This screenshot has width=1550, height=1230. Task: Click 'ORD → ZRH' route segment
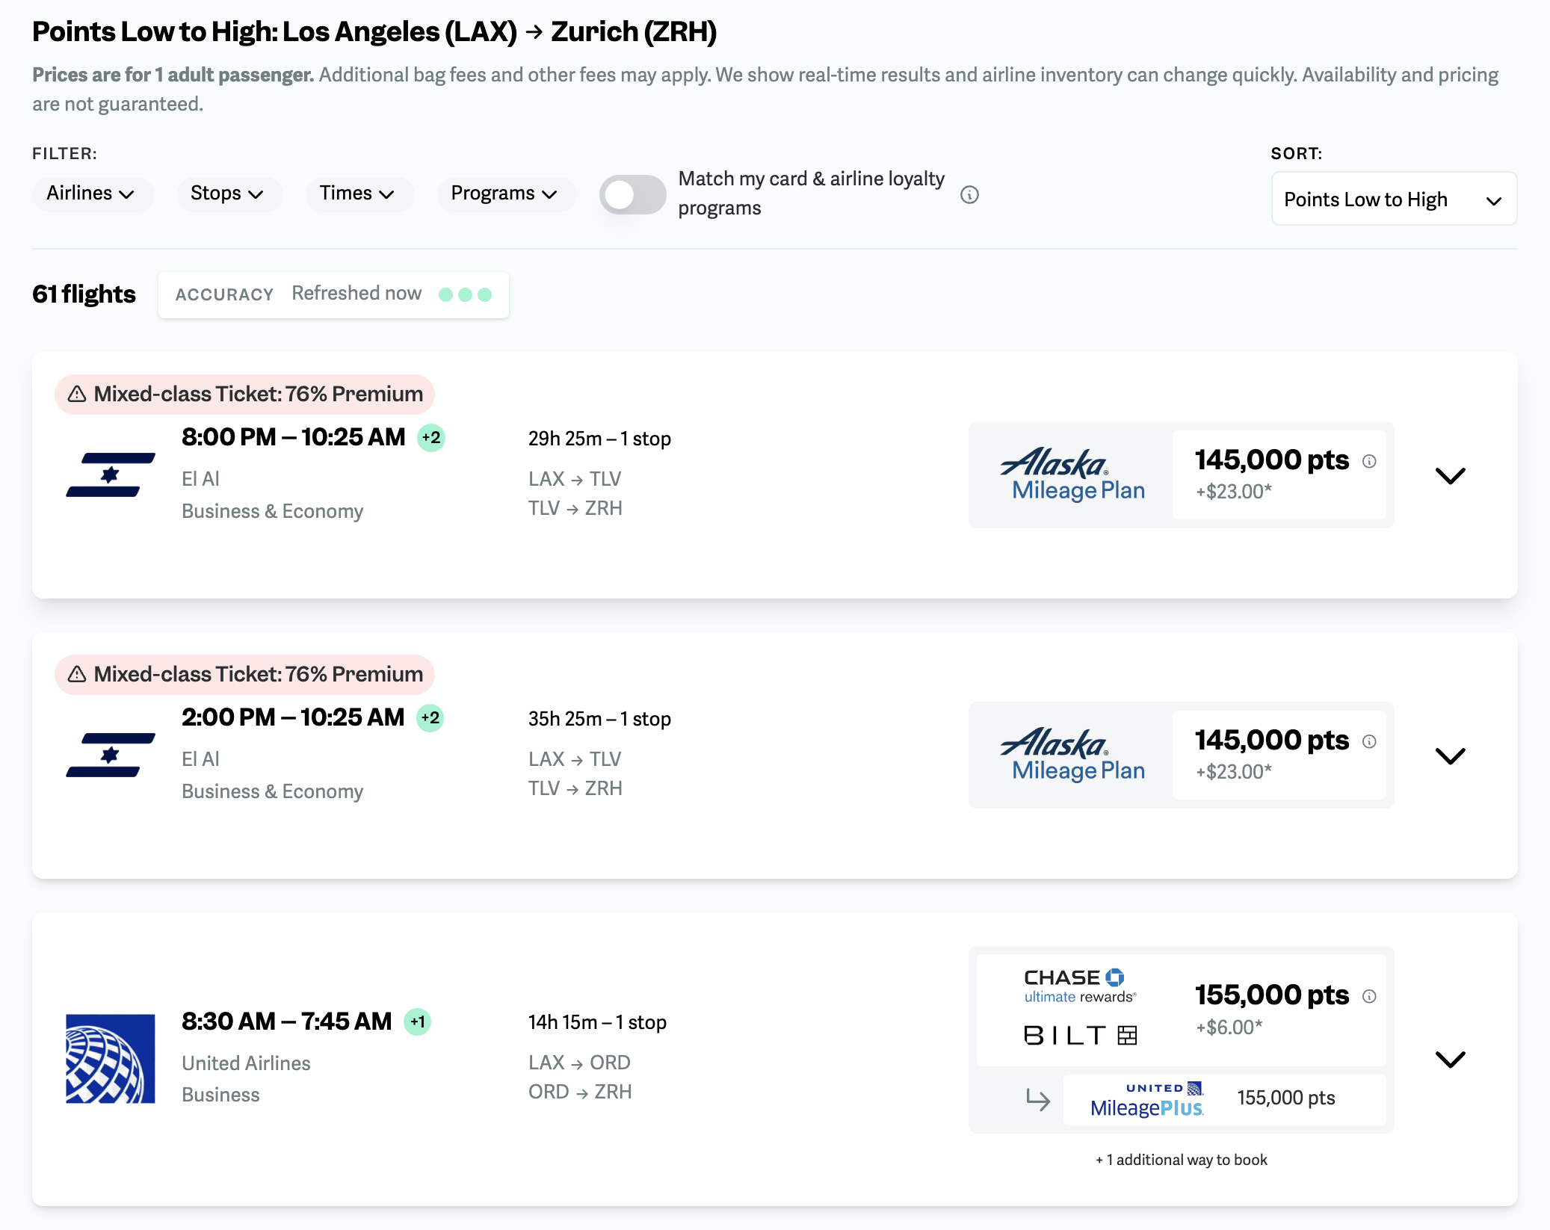(x=580, y=1092)
